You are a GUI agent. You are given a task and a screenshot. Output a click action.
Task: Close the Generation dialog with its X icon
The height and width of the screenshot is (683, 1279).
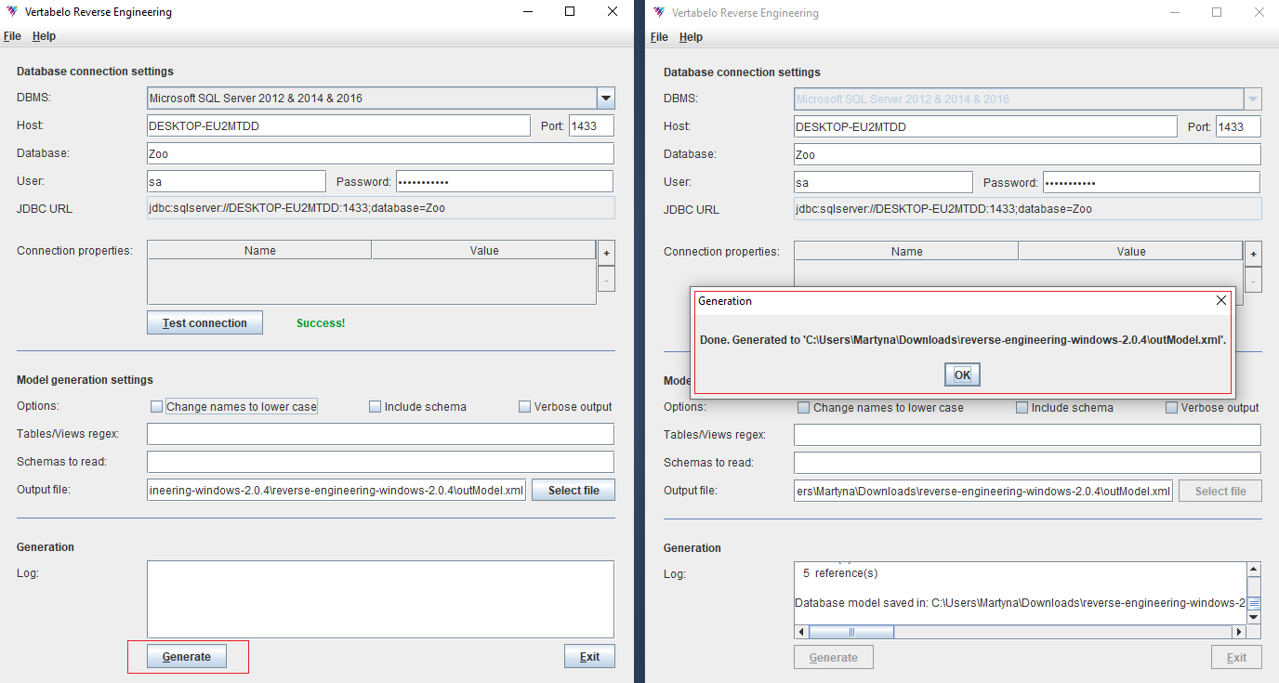pos(1221,300)
